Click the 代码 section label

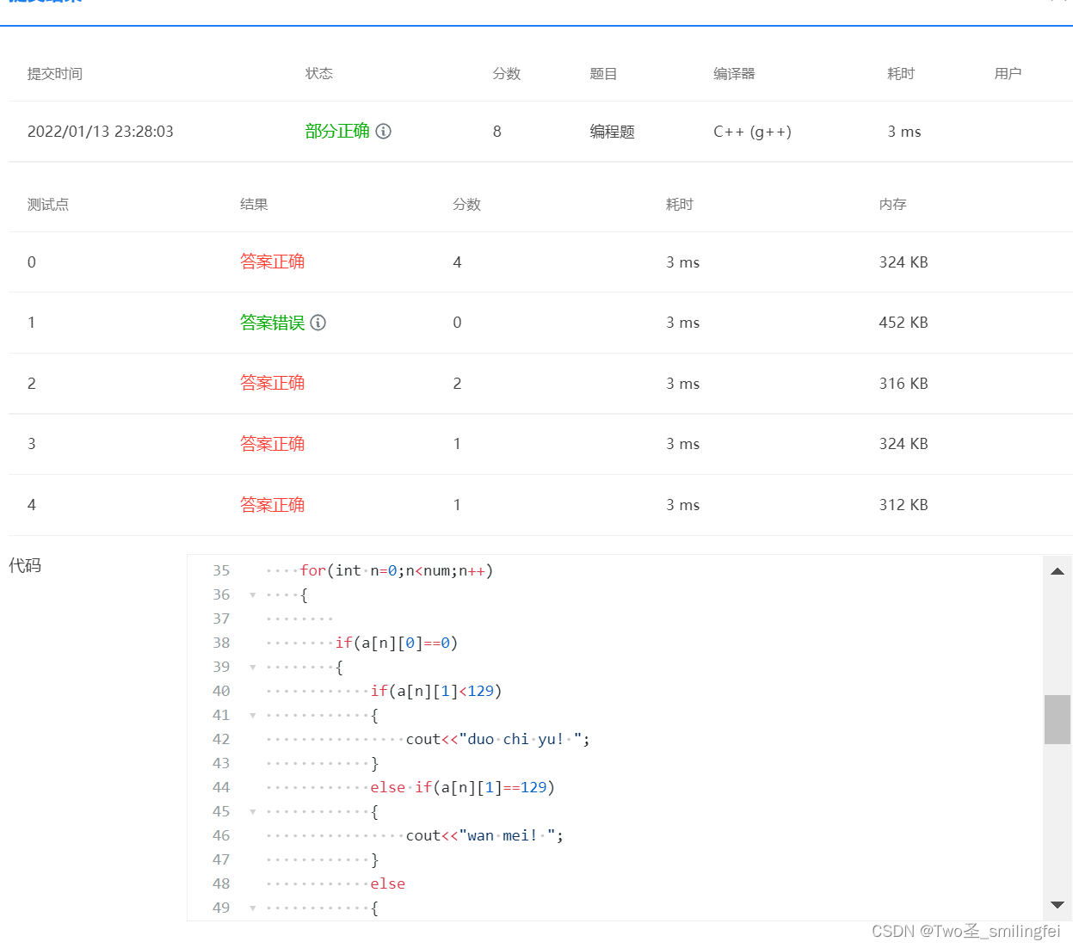(25, 565)
